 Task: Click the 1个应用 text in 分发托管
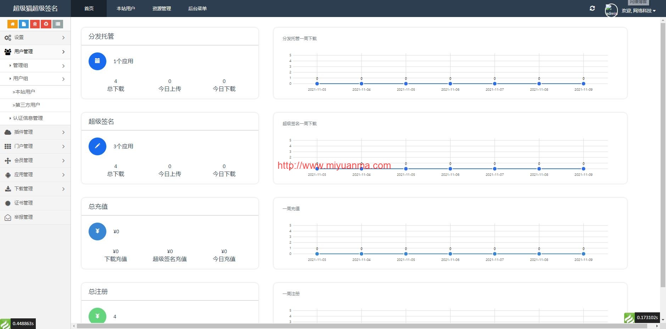(x=123, y=61)
